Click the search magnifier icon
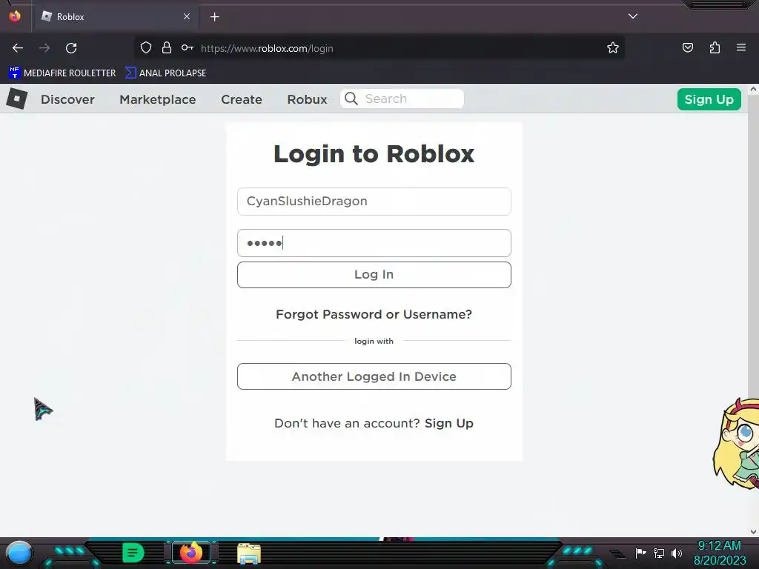This screenshot has height=569, width=759. click(351, 99)
